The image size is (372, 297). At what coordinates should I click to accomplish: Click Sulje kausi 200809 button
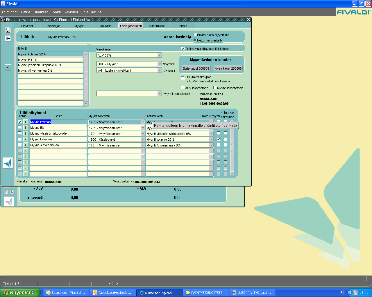[x=196, y=68]
